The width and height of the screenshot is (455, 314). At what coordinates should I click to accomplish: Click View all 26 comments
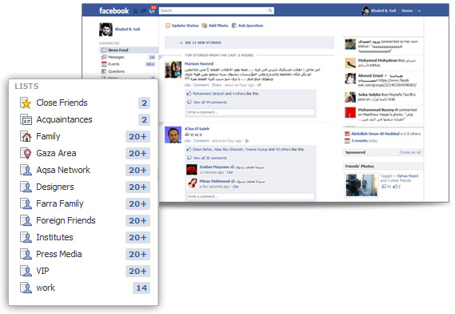coord(210,158)
